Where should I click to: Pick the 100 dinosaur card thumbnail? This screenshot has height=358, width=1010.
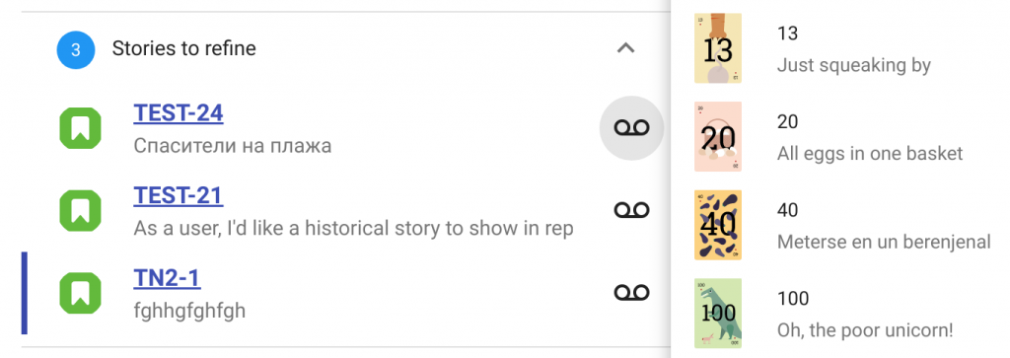(x=718, y=313)
